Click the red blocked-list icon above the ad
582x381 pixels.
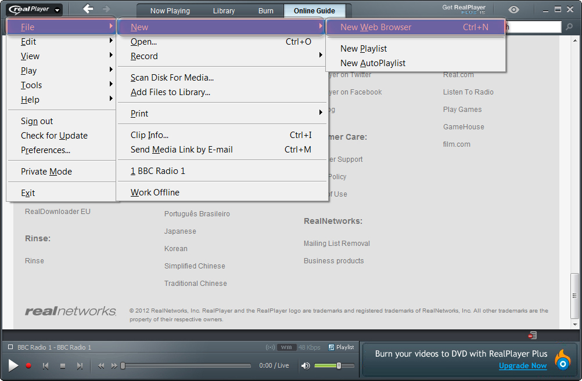pyautogui.click(x=532, y=335)
